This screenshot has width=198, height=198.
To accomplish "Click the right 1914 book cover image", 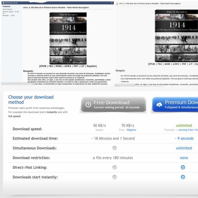I will click(177, 36).
